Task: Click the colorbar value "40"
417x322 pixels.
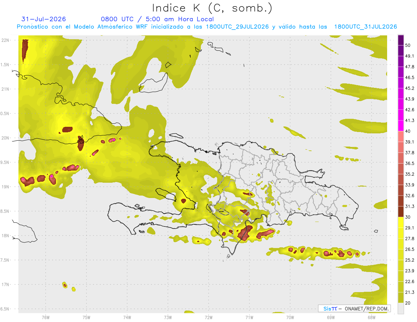Action: (x=408, y=131)
